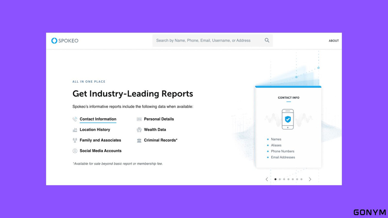Select the Contact Information tab
Screen dimensions: 388x218
[x=98, y=119]
